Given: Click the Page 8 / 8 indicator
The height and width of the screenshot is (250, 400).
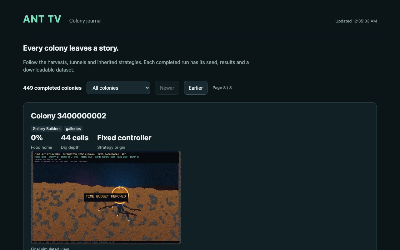Looking at the screenshot, I should (x=222, y=88).
